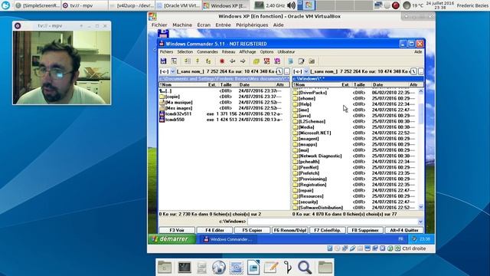490x276 pixels.
Task: Click the right panel scrollbar down arrow
Action: pos(420,207)
